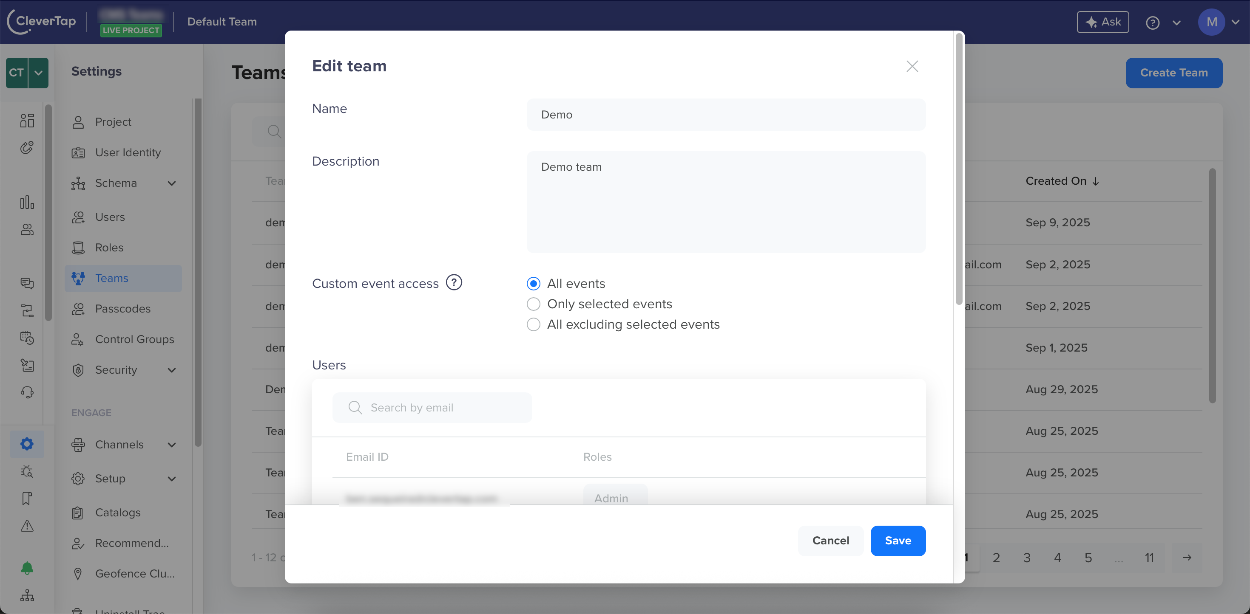Open Roles in the settings menu
The height and width of the screenshot is (614, 1250).
click(x=109, y=248)
